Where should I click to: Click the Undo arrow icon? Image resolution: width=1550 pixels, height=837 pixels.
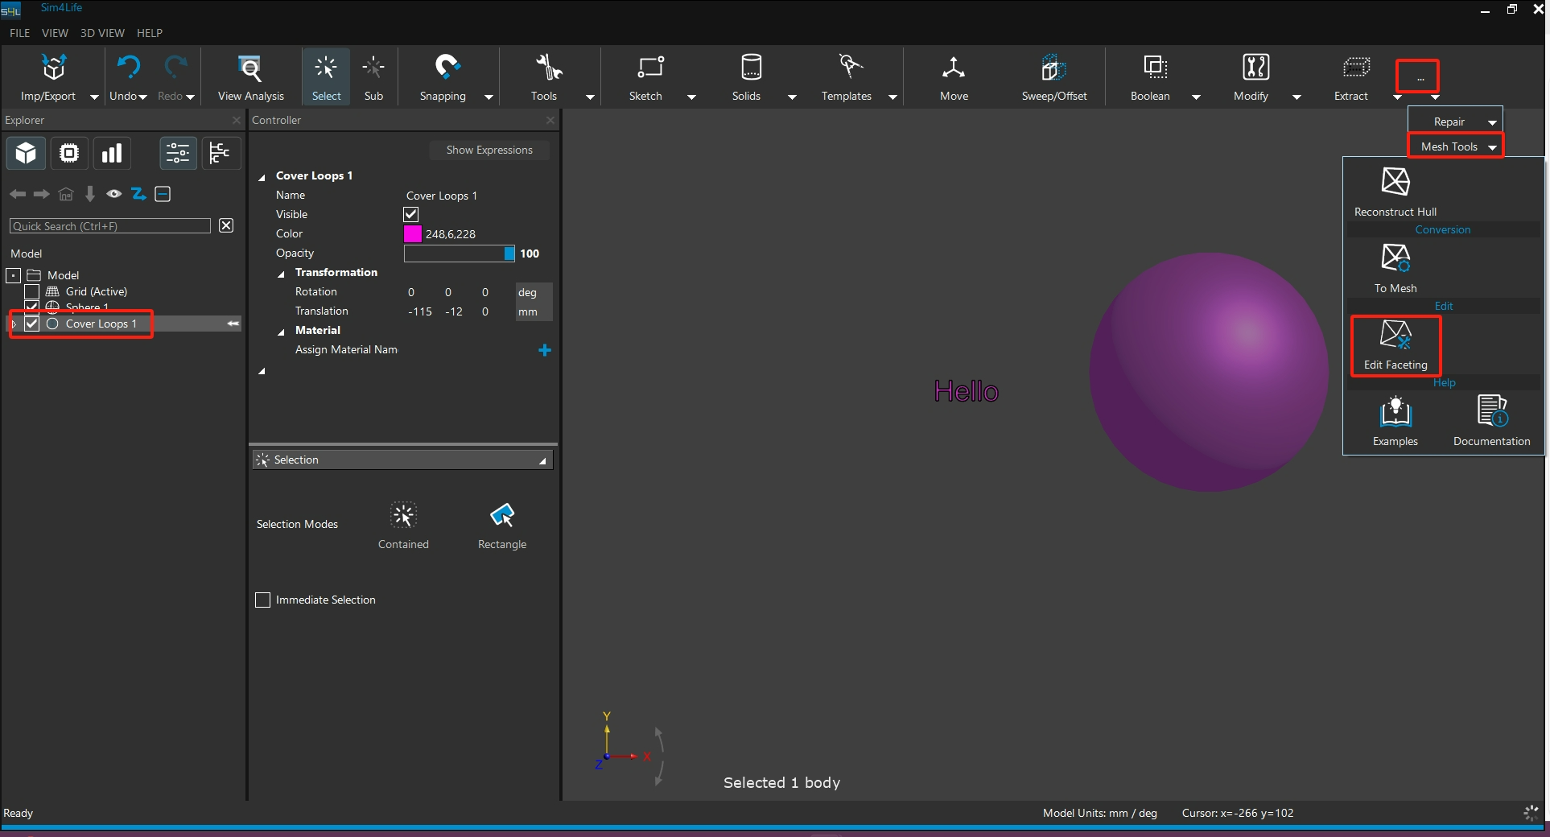(128, 67)
